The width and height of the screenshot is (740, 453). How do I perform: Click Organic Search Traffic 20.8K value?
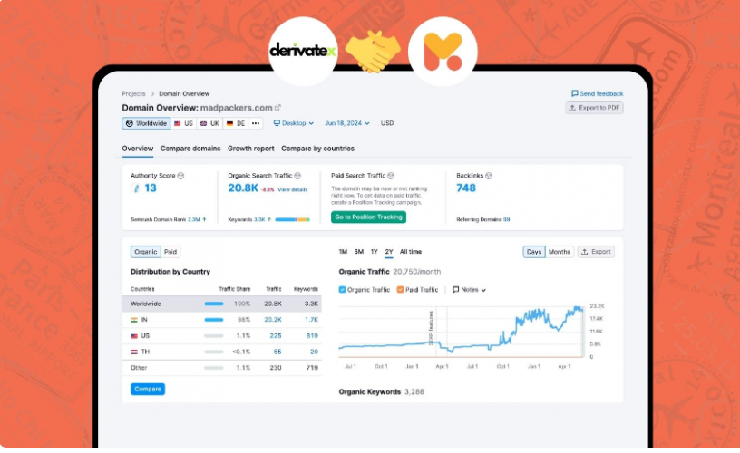[243, 188]
